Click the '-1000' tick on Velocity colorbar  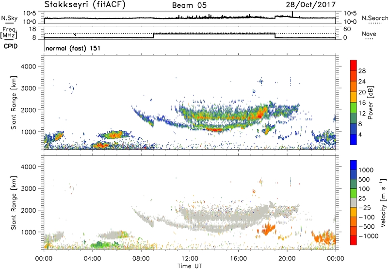[368, 236]
